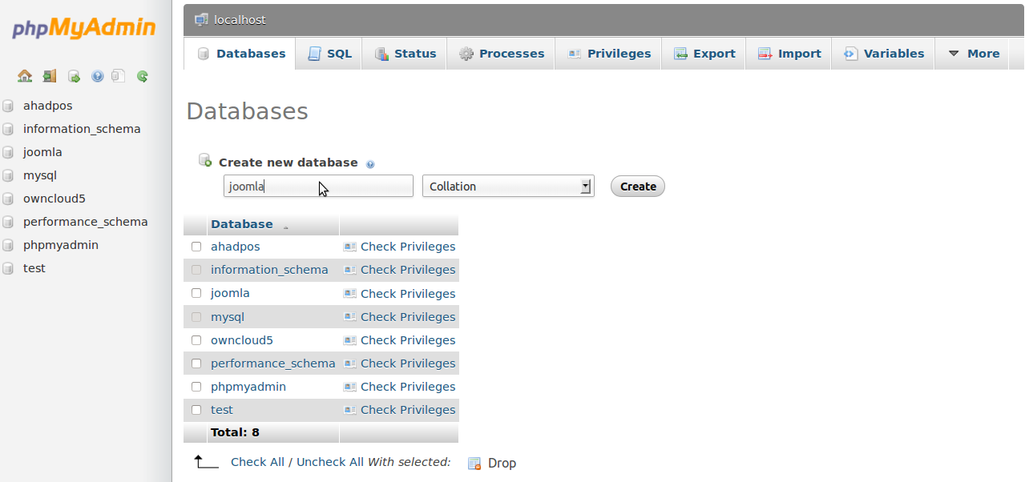Open the Collation dropdown
The image size is (1029, 482).
pos(508,187)
